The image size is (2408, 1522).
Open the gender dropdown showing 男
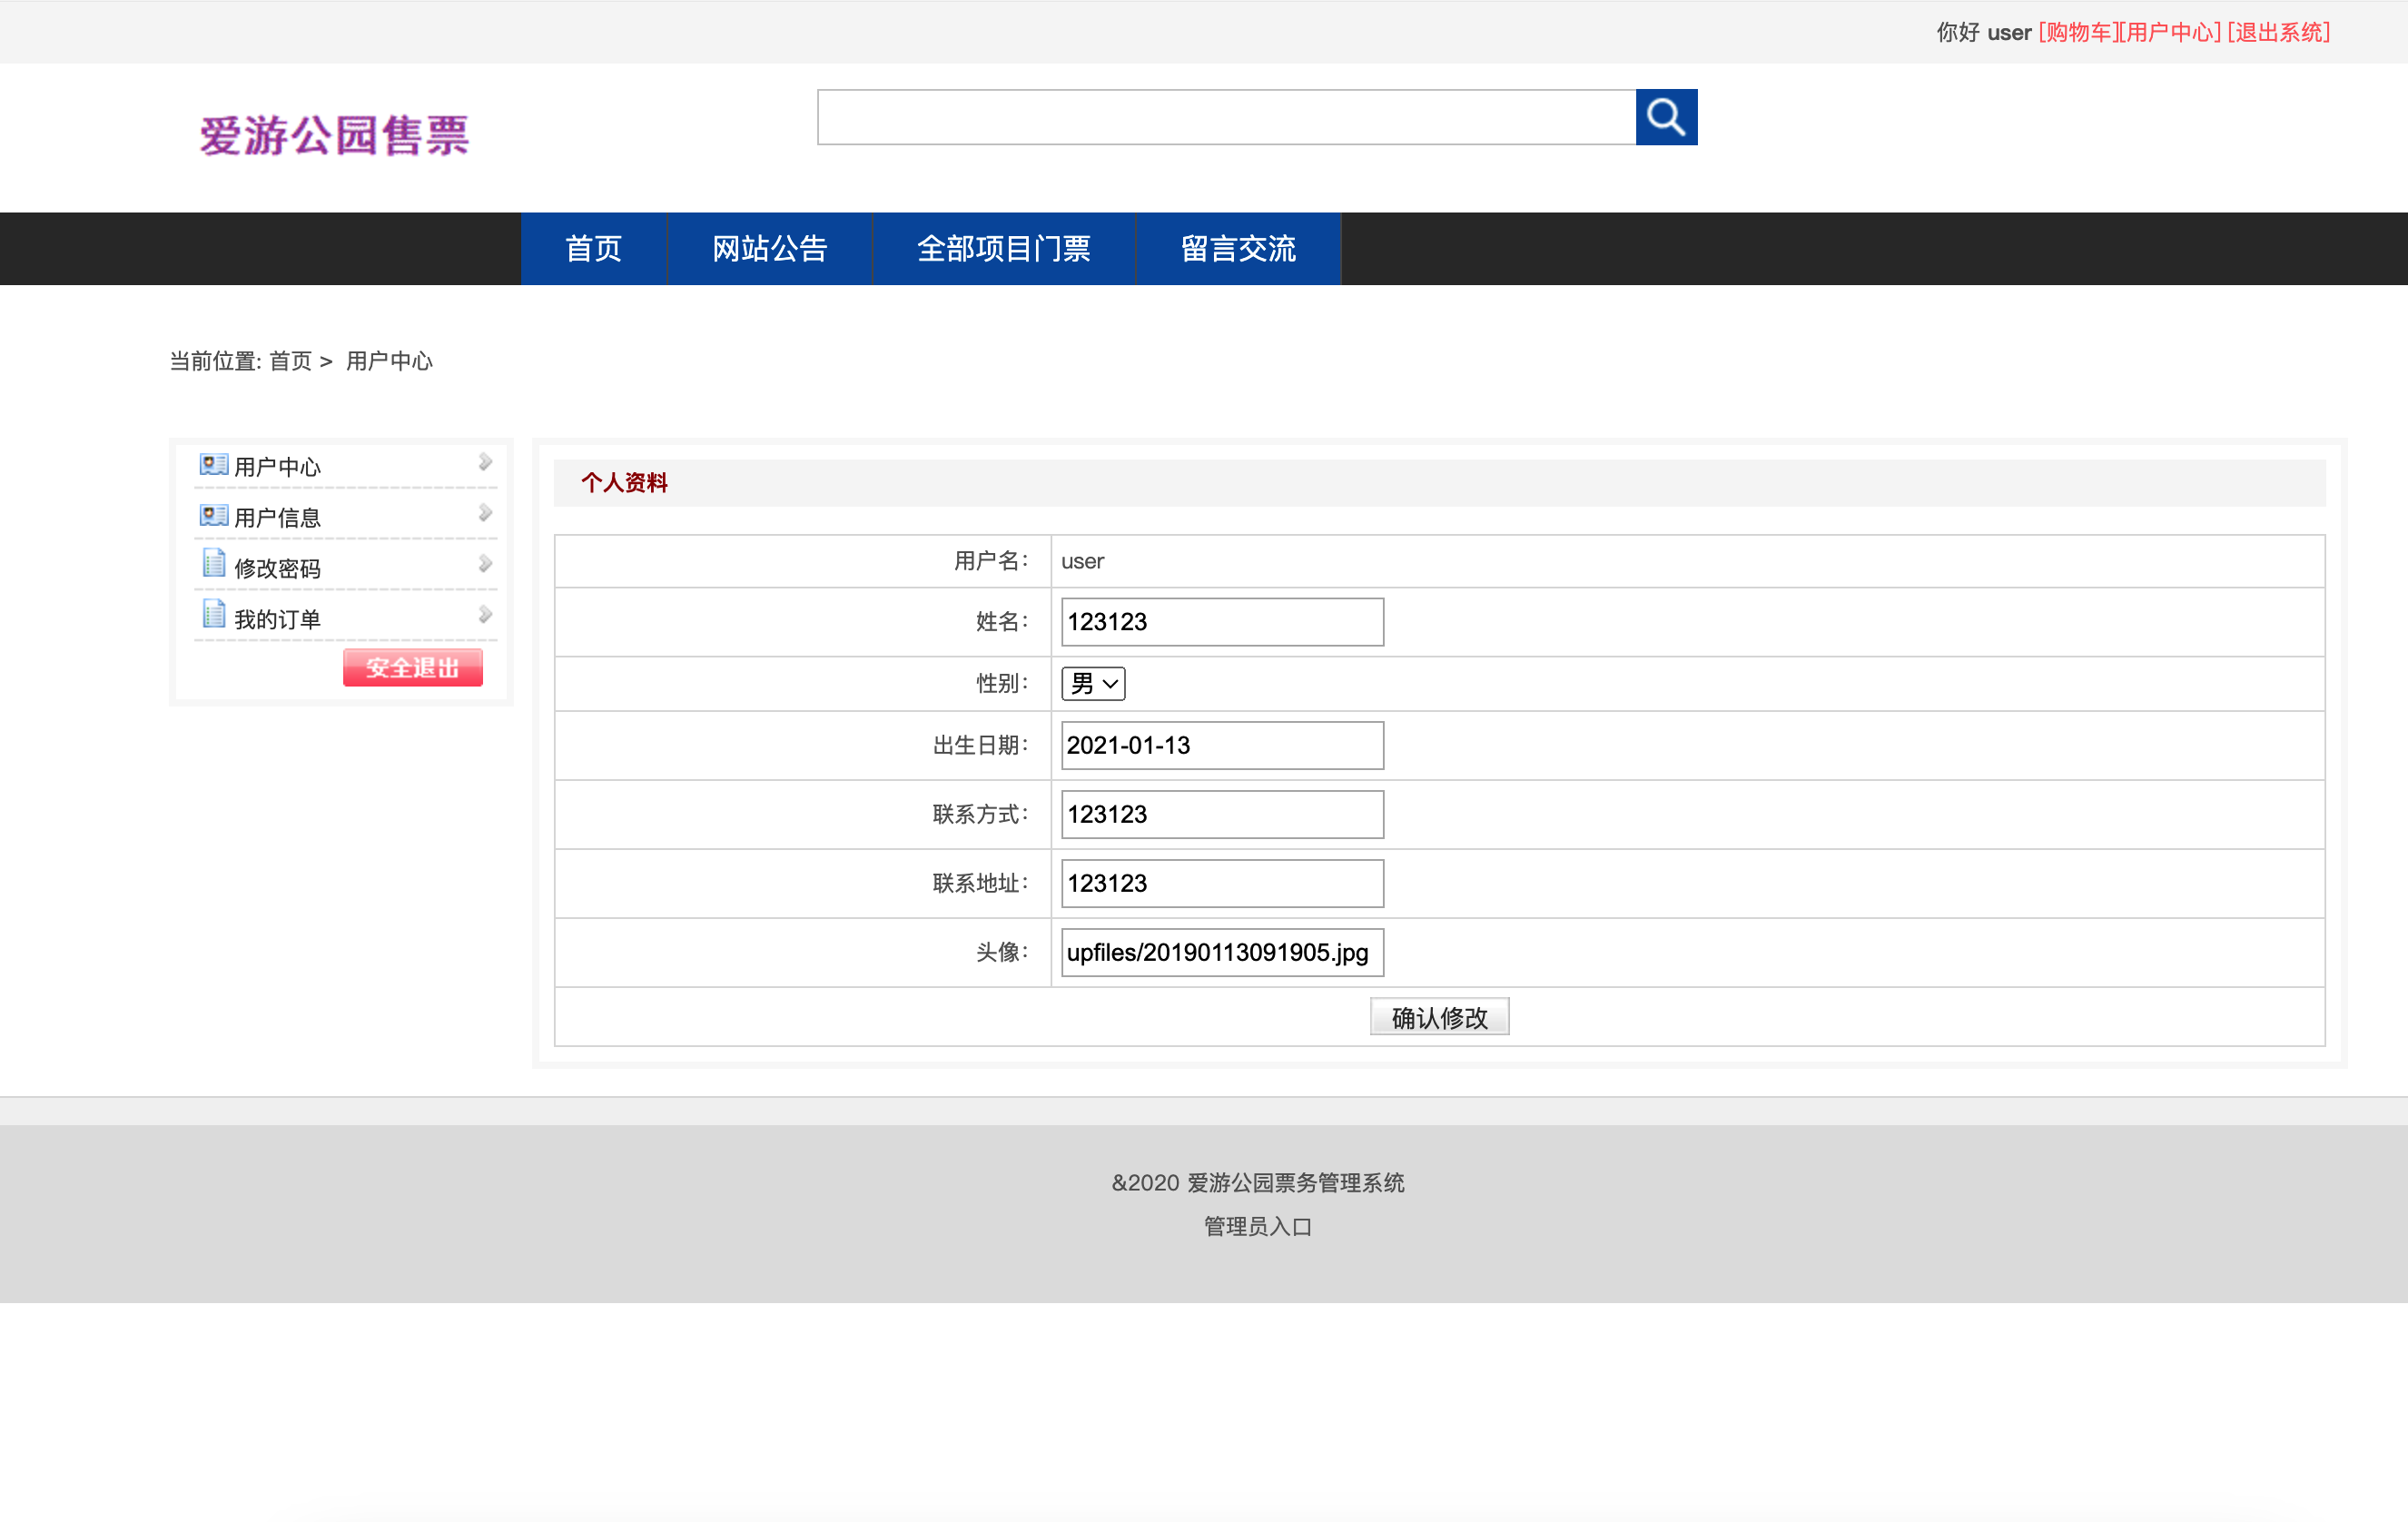(1092, 683)
